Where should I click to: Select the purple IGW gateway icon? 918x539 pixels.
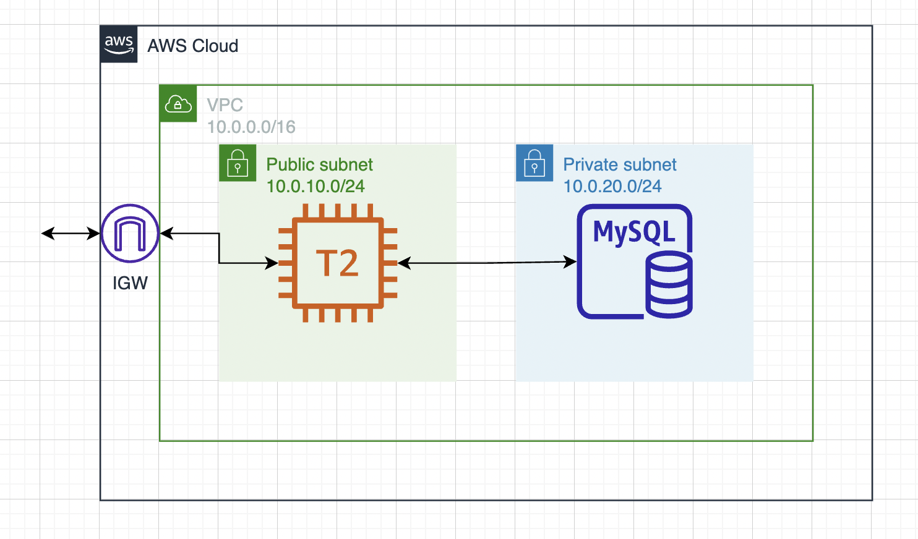tap(129, 234)
